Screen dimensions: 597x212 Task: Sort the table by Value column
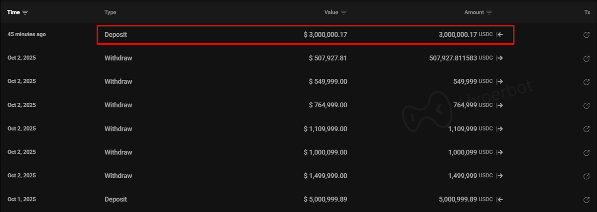click(344, 12)
